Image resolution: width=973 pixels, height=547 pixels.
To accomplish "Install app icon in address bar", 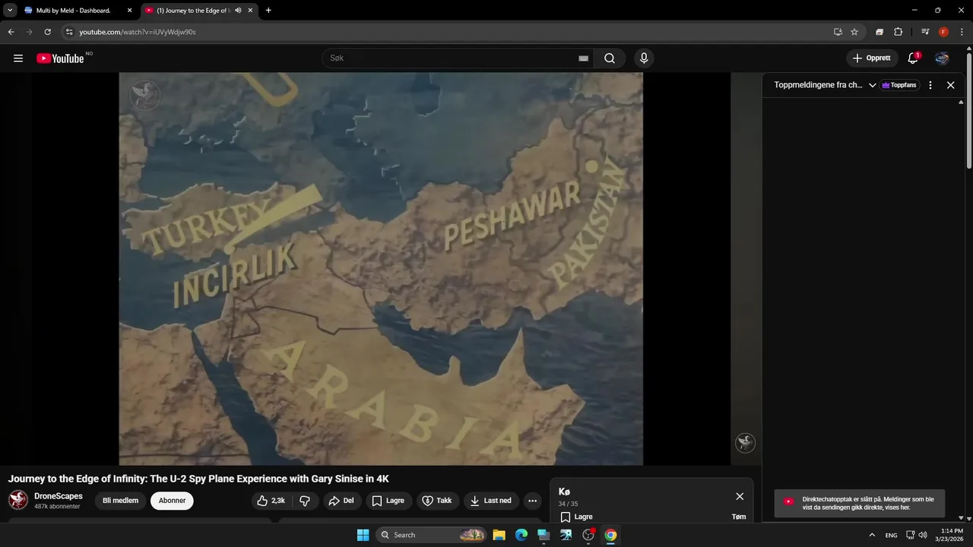I will pos(838,32).
